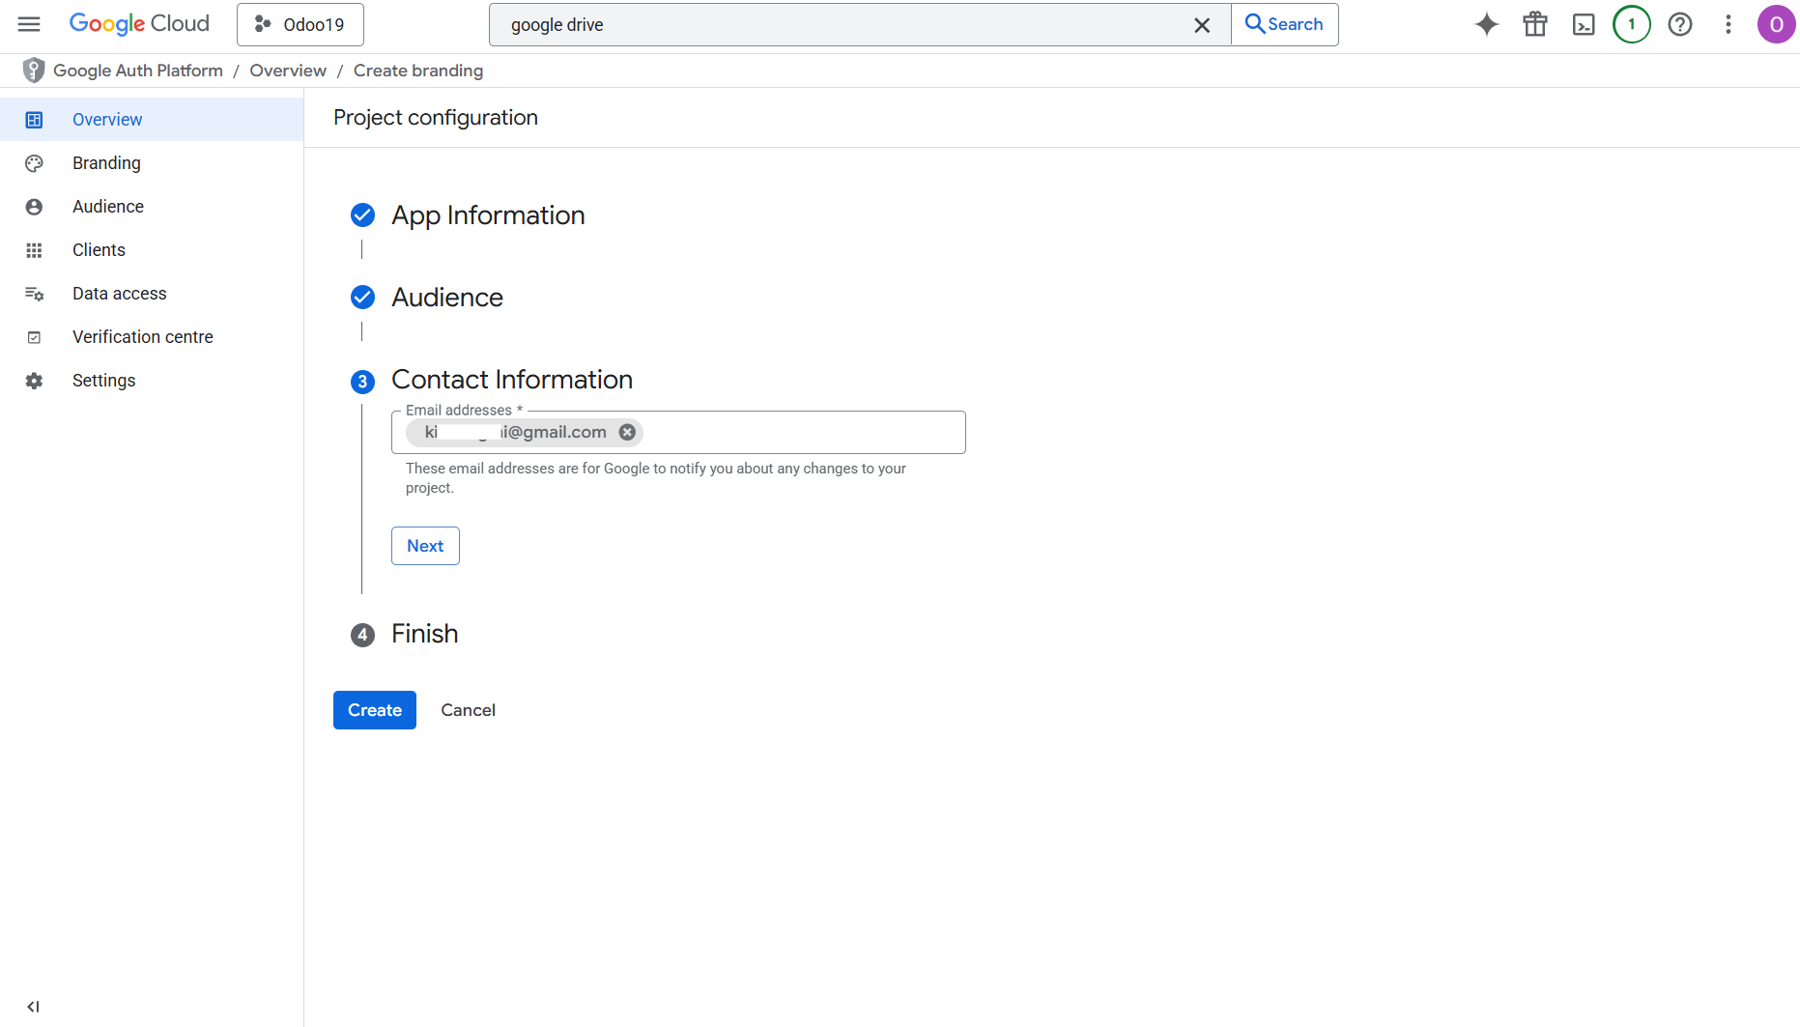Image resolution: width=1800 pixels, height=1027 pixels.
Task: Click the blue Create button
Action: (374, 710)
